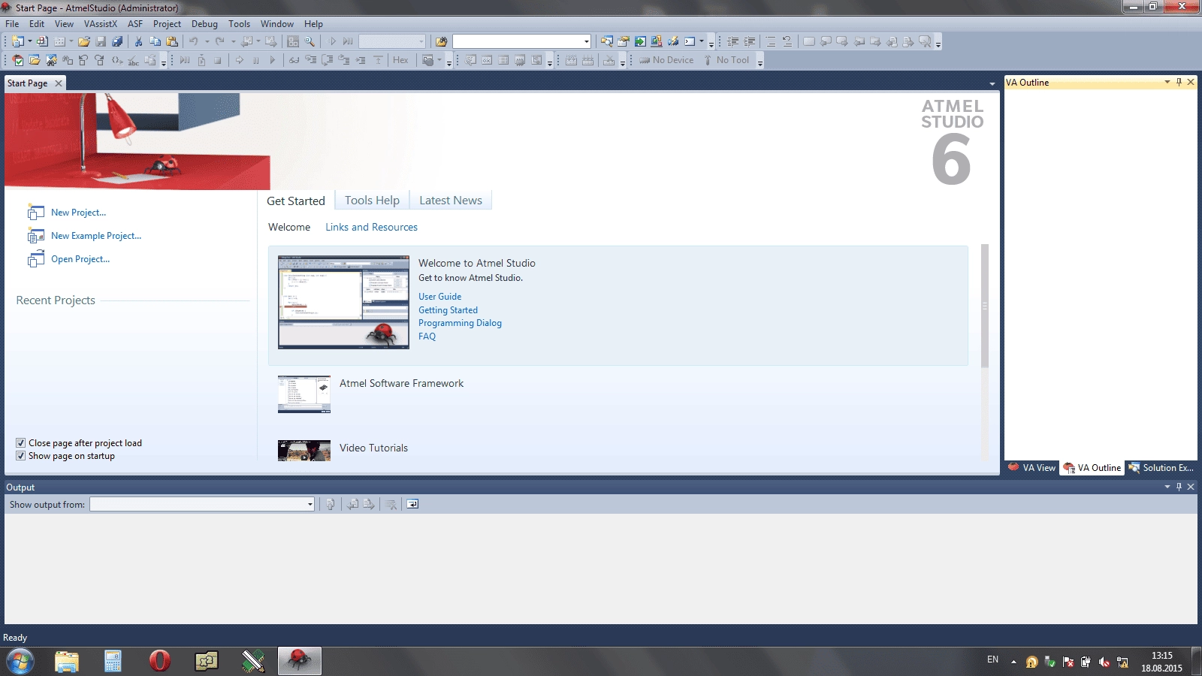Open the File menu

click(12, 24)
